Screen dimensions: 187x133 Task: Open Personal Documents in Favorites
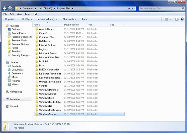pos(22,37)
